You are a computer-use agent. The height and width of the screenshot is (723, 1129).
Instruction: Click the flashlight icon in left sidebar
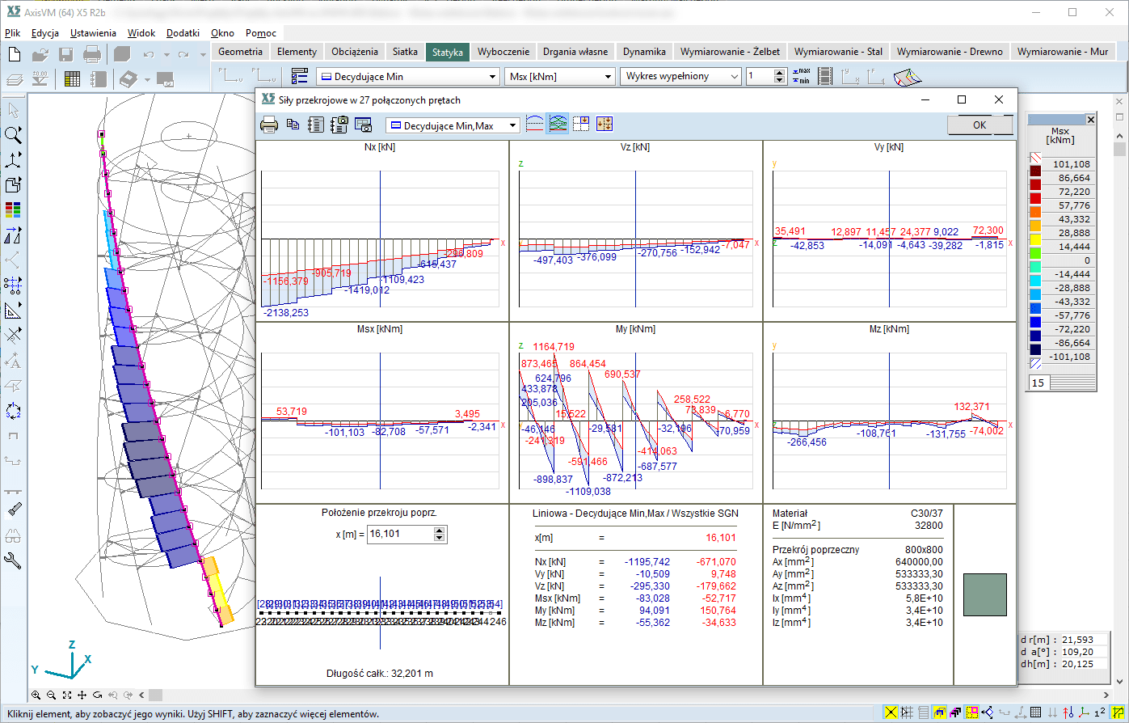[13, 509]
